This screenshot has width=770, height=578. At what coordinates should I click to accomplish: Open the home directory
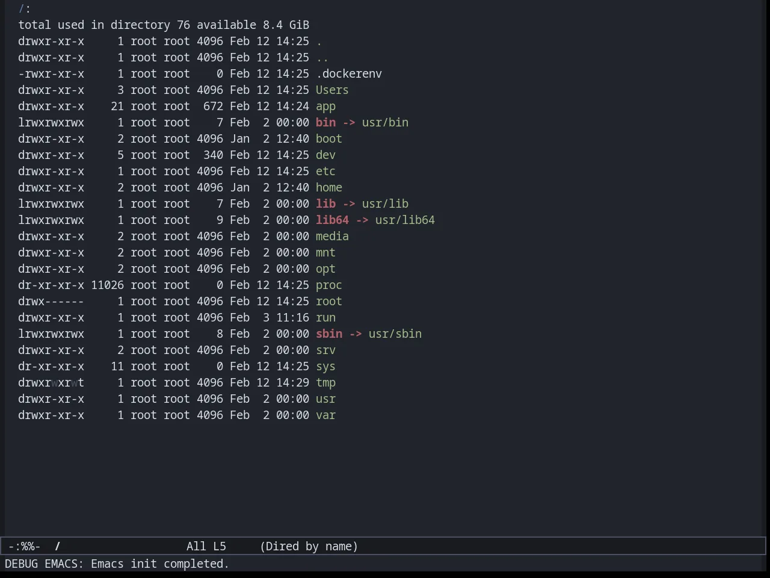coord(329,187)
